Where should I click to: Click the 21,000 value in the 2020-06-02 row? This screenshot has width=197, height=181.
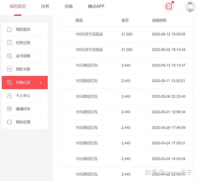point(127,50)
